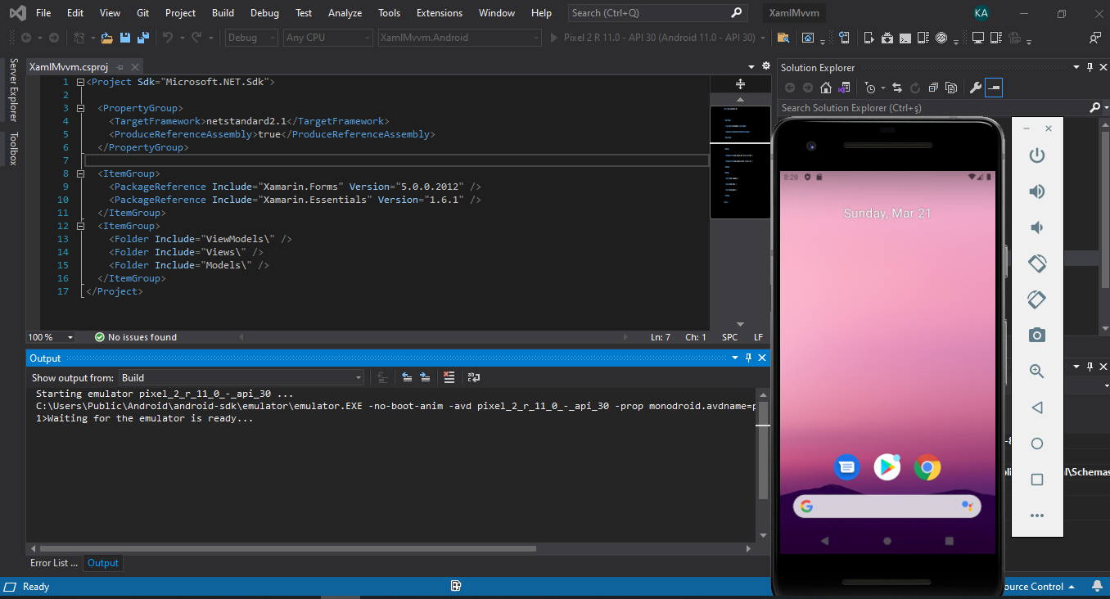
Task: Click the Solution Explorer Home icon
Action: click(826, 88)
